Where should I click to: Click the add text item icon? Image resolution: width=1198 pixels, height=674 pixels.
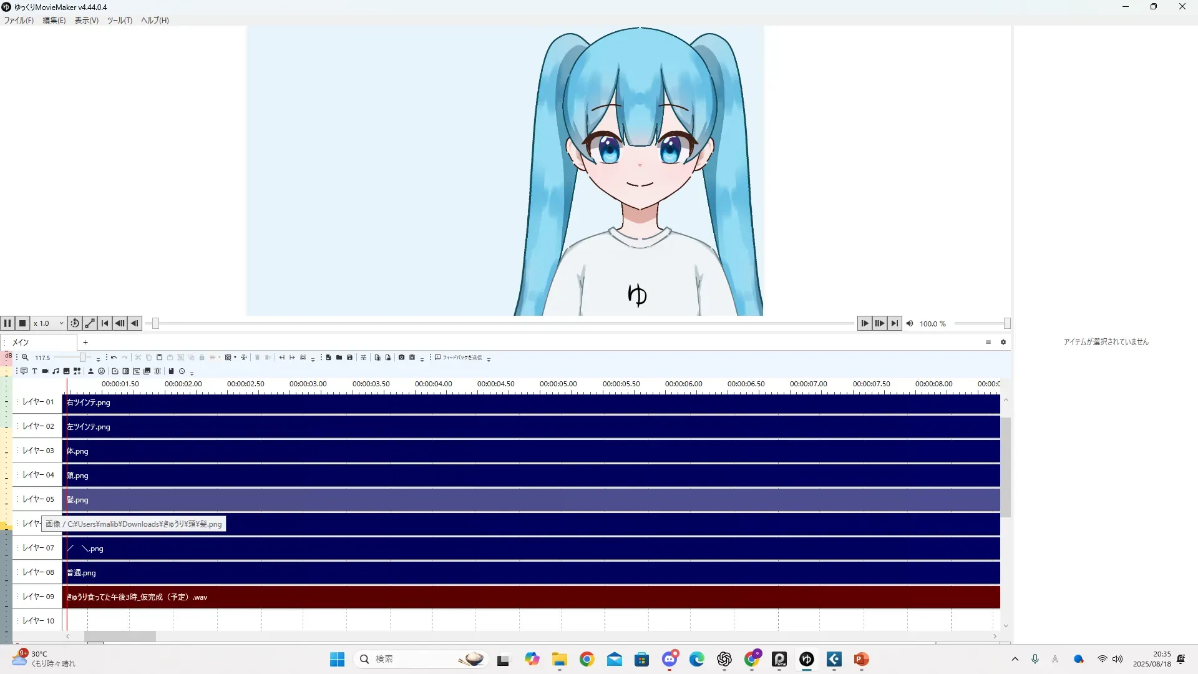pos(34,371)
